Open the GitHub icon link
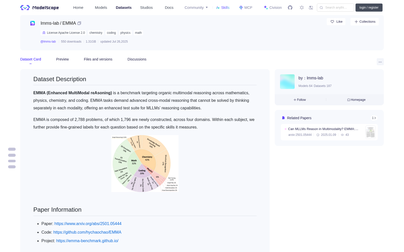 (x=290, y=8)
